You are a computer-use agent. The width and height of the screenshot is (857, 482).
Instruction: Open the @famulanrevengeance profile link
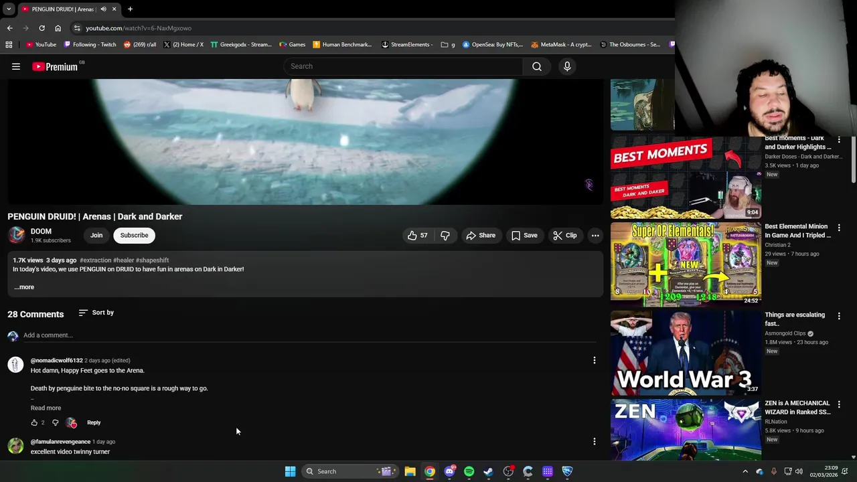click(x=60, y=442)
